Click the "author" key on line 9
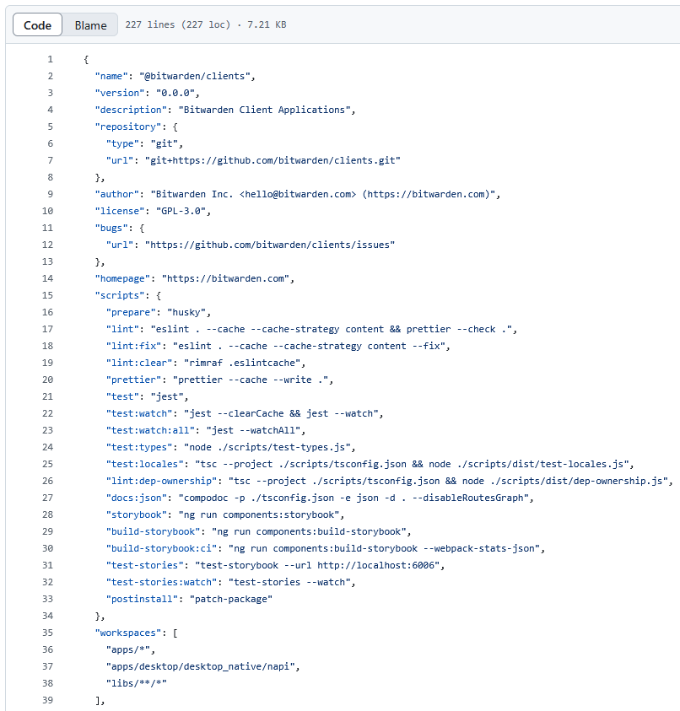Image resolution: width=680 pixels, height=711 pixels. tap(117, 194)
